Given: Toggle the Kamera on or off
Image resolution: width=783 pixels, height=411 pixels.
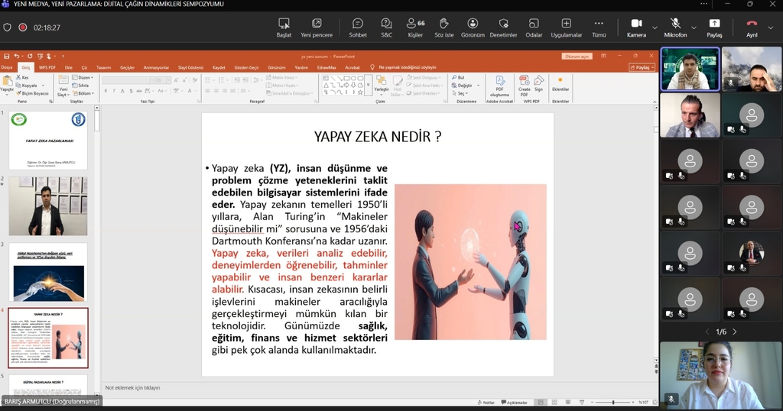Looking at the screenshot, I should click(x=636, y=28).
